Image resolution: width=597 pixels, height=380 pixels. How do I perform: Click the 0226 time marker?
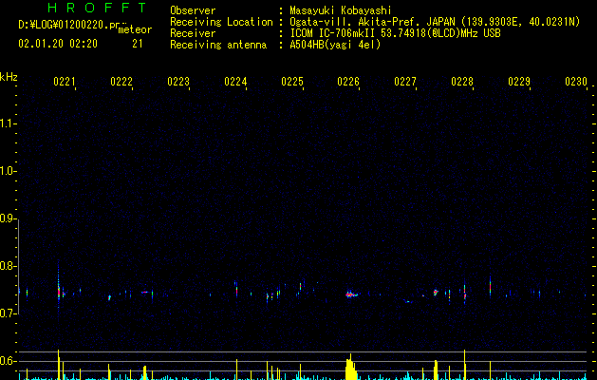coord(348,82)
